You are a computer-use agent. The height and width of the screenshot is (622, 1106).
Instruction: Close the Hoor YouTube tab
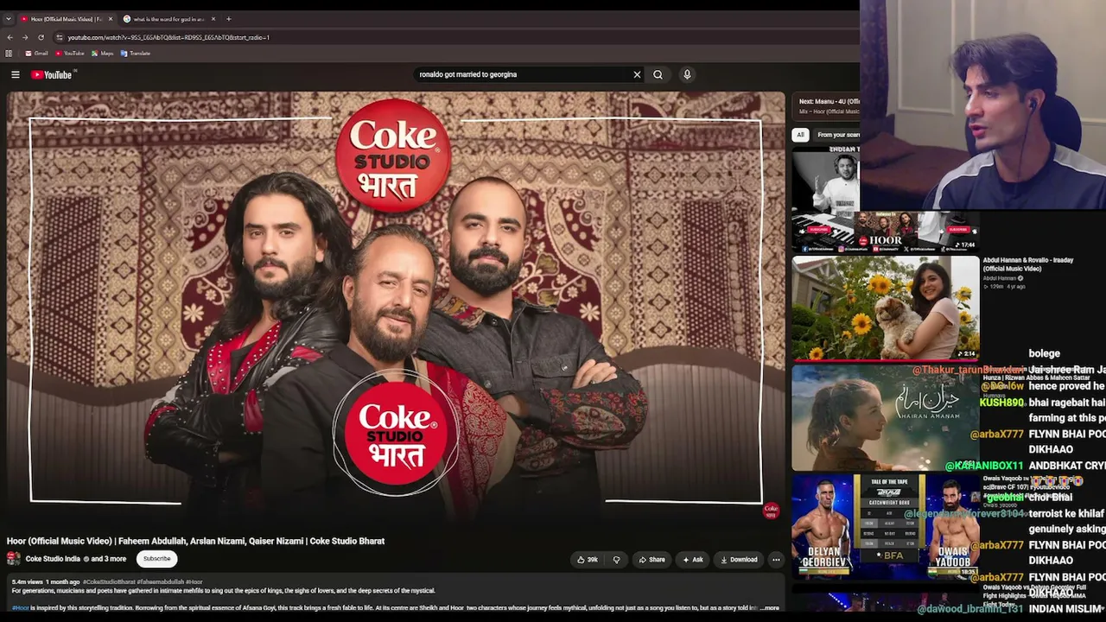tap(110, 19)
